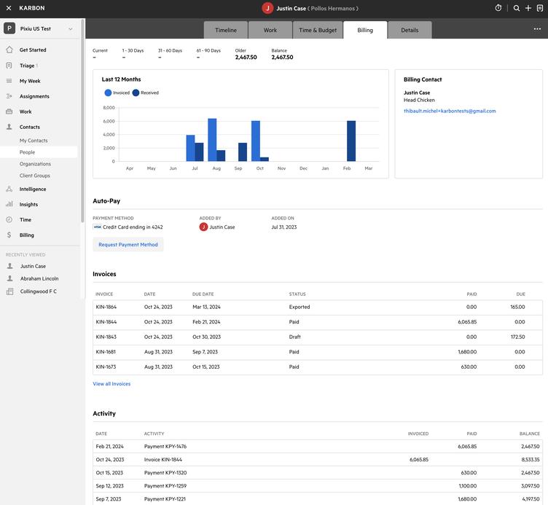Click activity Payment KPY-1476

click(x=165, y=446)
